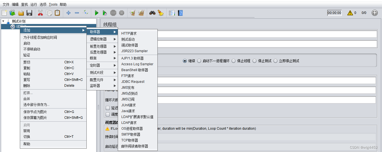Click the binoculars Search icon
The width and height of the screenshot is (382, 152).
pyautogui.click(x=152, y=13)
